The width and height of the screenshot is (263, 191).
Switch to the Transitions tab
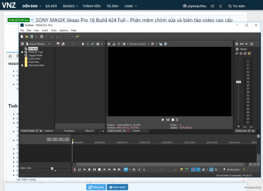click(x=69, y=131)
